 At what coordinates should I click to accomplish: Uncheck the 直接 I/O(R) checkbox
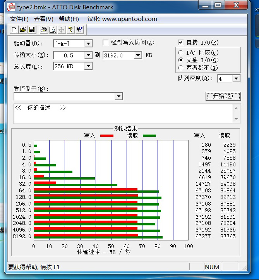(x=180, y=43)
